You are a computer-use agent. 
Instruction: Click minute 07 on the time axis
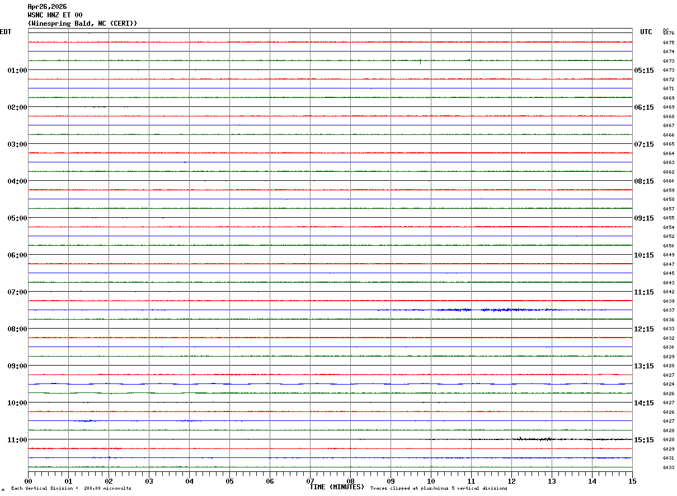[310, 481]
